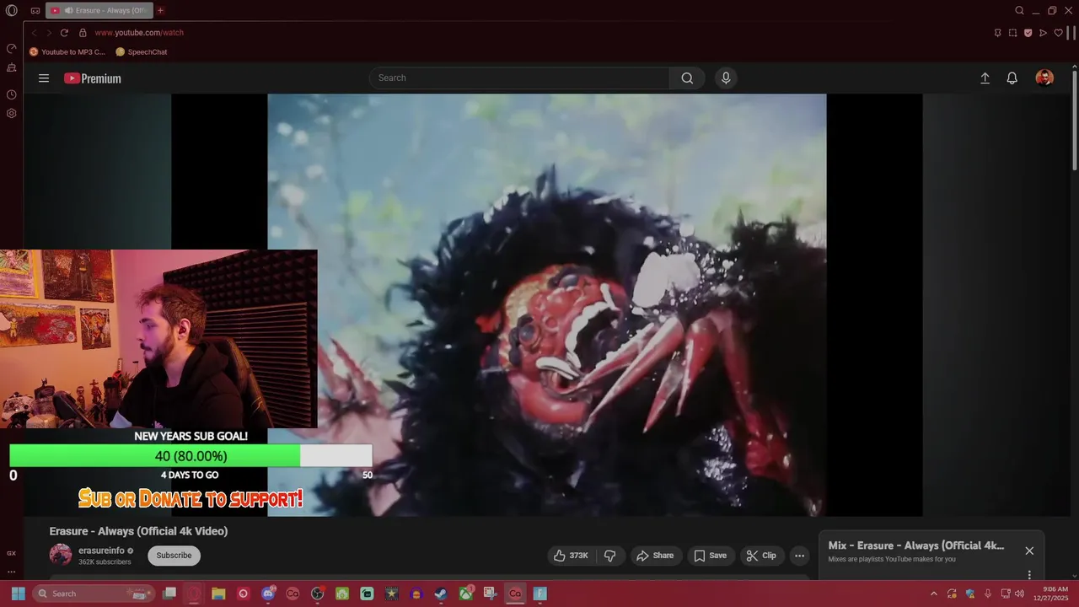
Task: Open erasureinfo channel avatar
Action: click(61, 555)
